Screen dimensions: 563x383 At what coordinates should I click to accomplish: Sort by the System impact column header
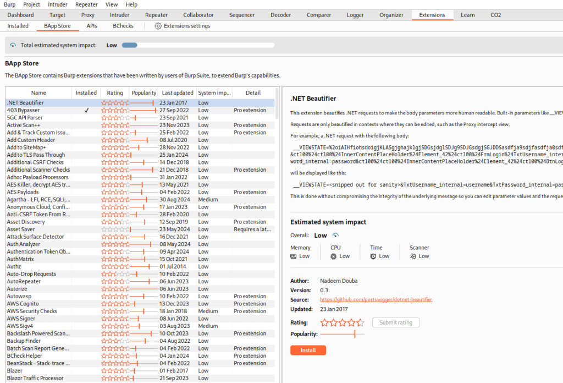214,92
